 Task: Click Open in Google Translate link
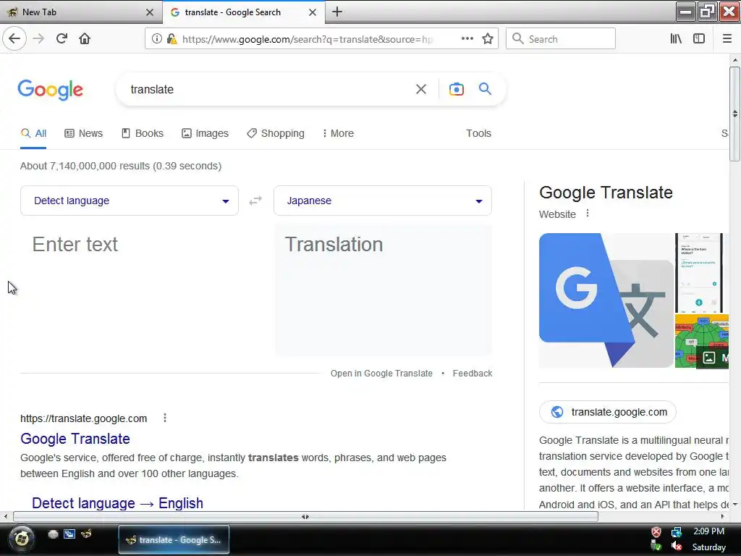(381, 374)
